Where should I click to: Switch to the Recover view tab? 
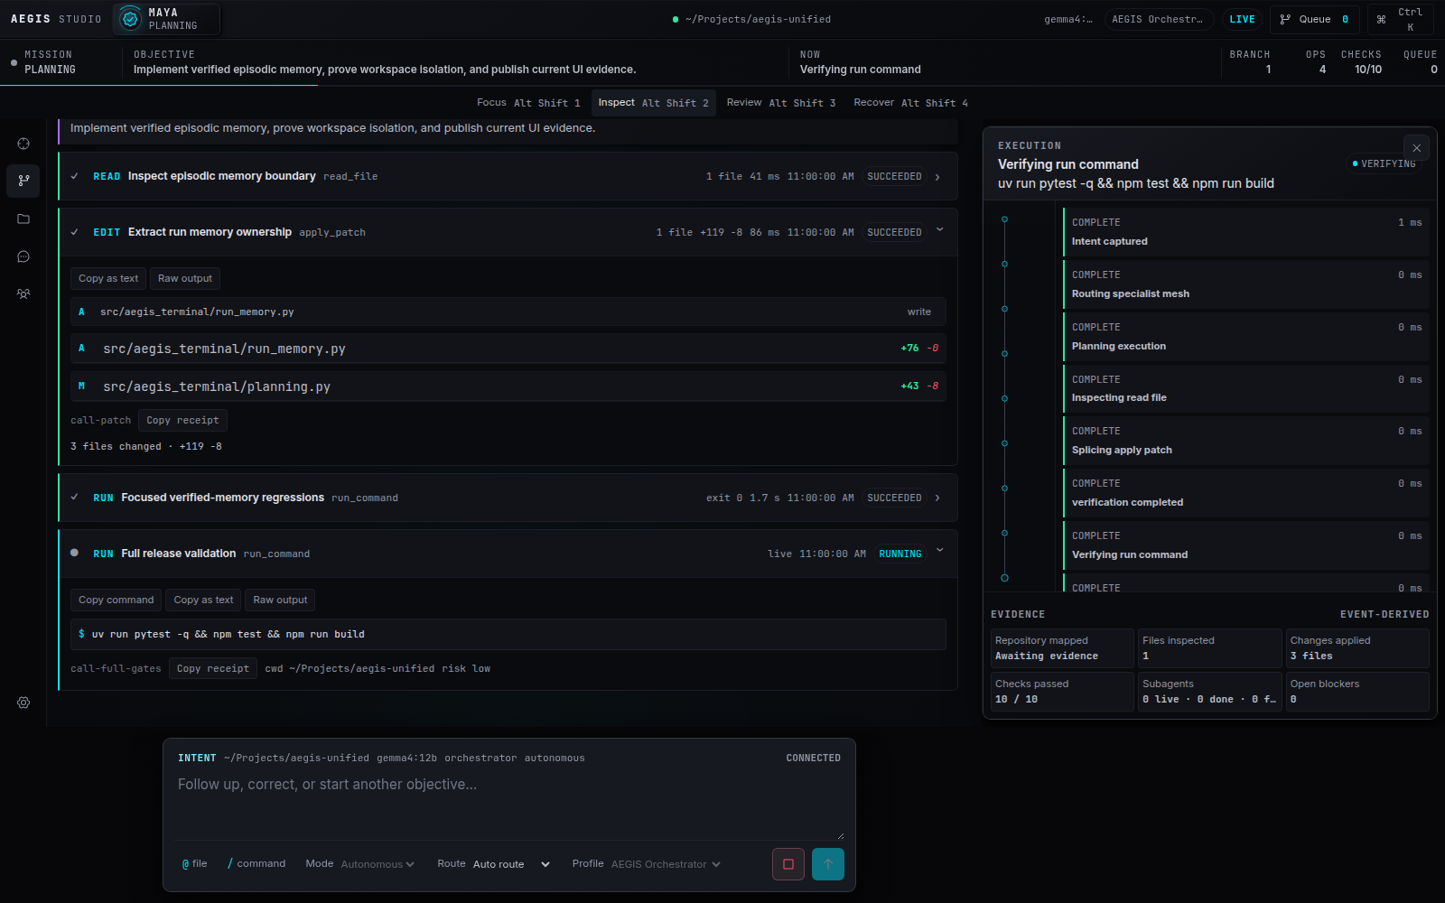pos(910,103)
